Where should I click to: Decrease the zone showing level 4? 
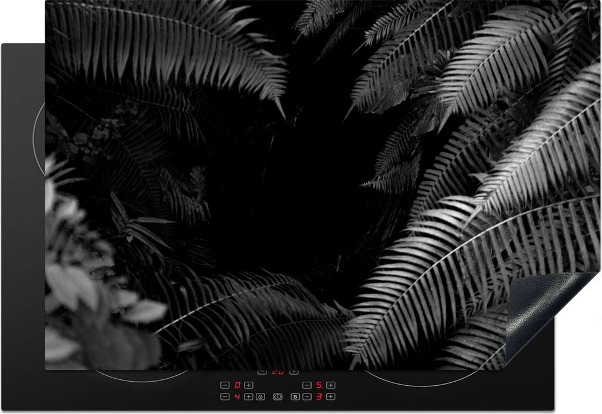(225, 397)
